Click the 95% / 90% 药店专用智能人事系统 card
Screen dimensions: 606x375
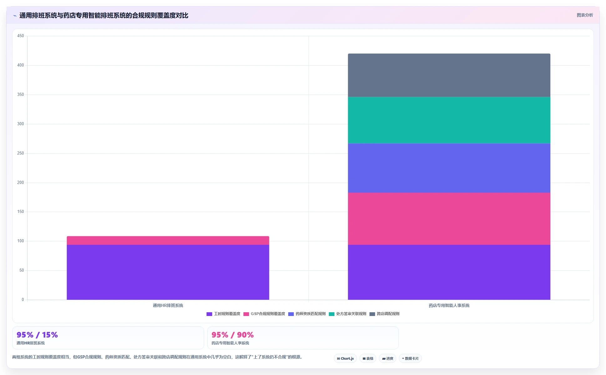[x=303, y=338]
